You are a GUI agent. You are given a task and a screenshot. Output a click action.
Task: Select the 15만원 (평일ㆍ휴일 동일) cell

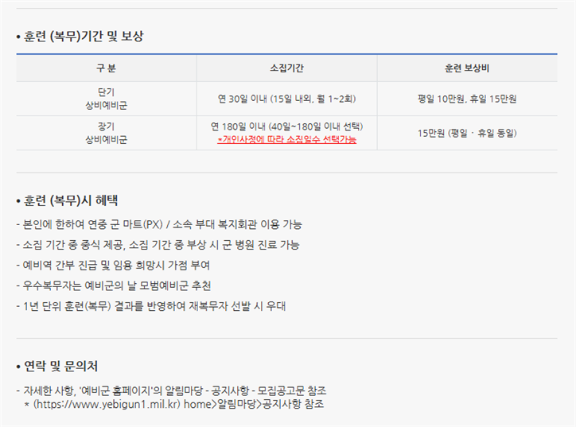[467, 133]
